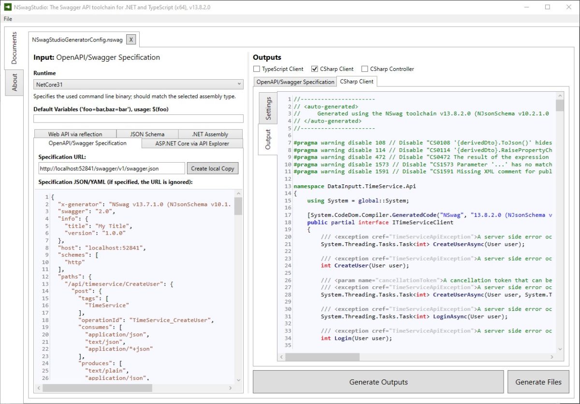Screen dimensions: 580x404
Task: Switch to the Output vertical tab
Action: [x=268, y=139]
